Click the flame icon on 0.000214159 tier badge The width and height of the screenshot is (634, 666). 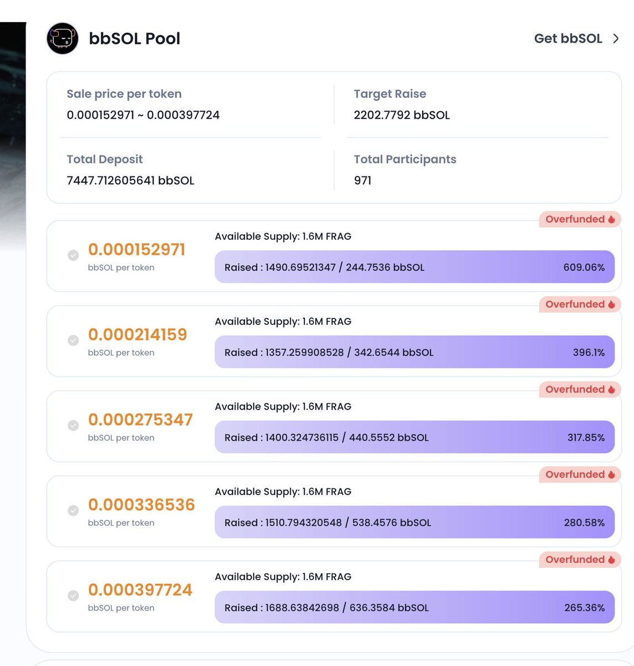click(611, 304)
